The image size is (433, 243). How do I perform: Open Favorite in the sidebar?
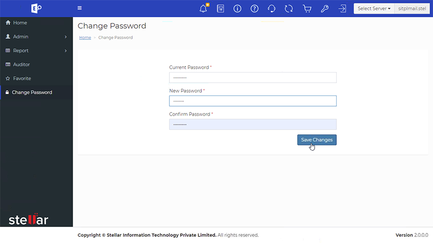click(22, 78)
